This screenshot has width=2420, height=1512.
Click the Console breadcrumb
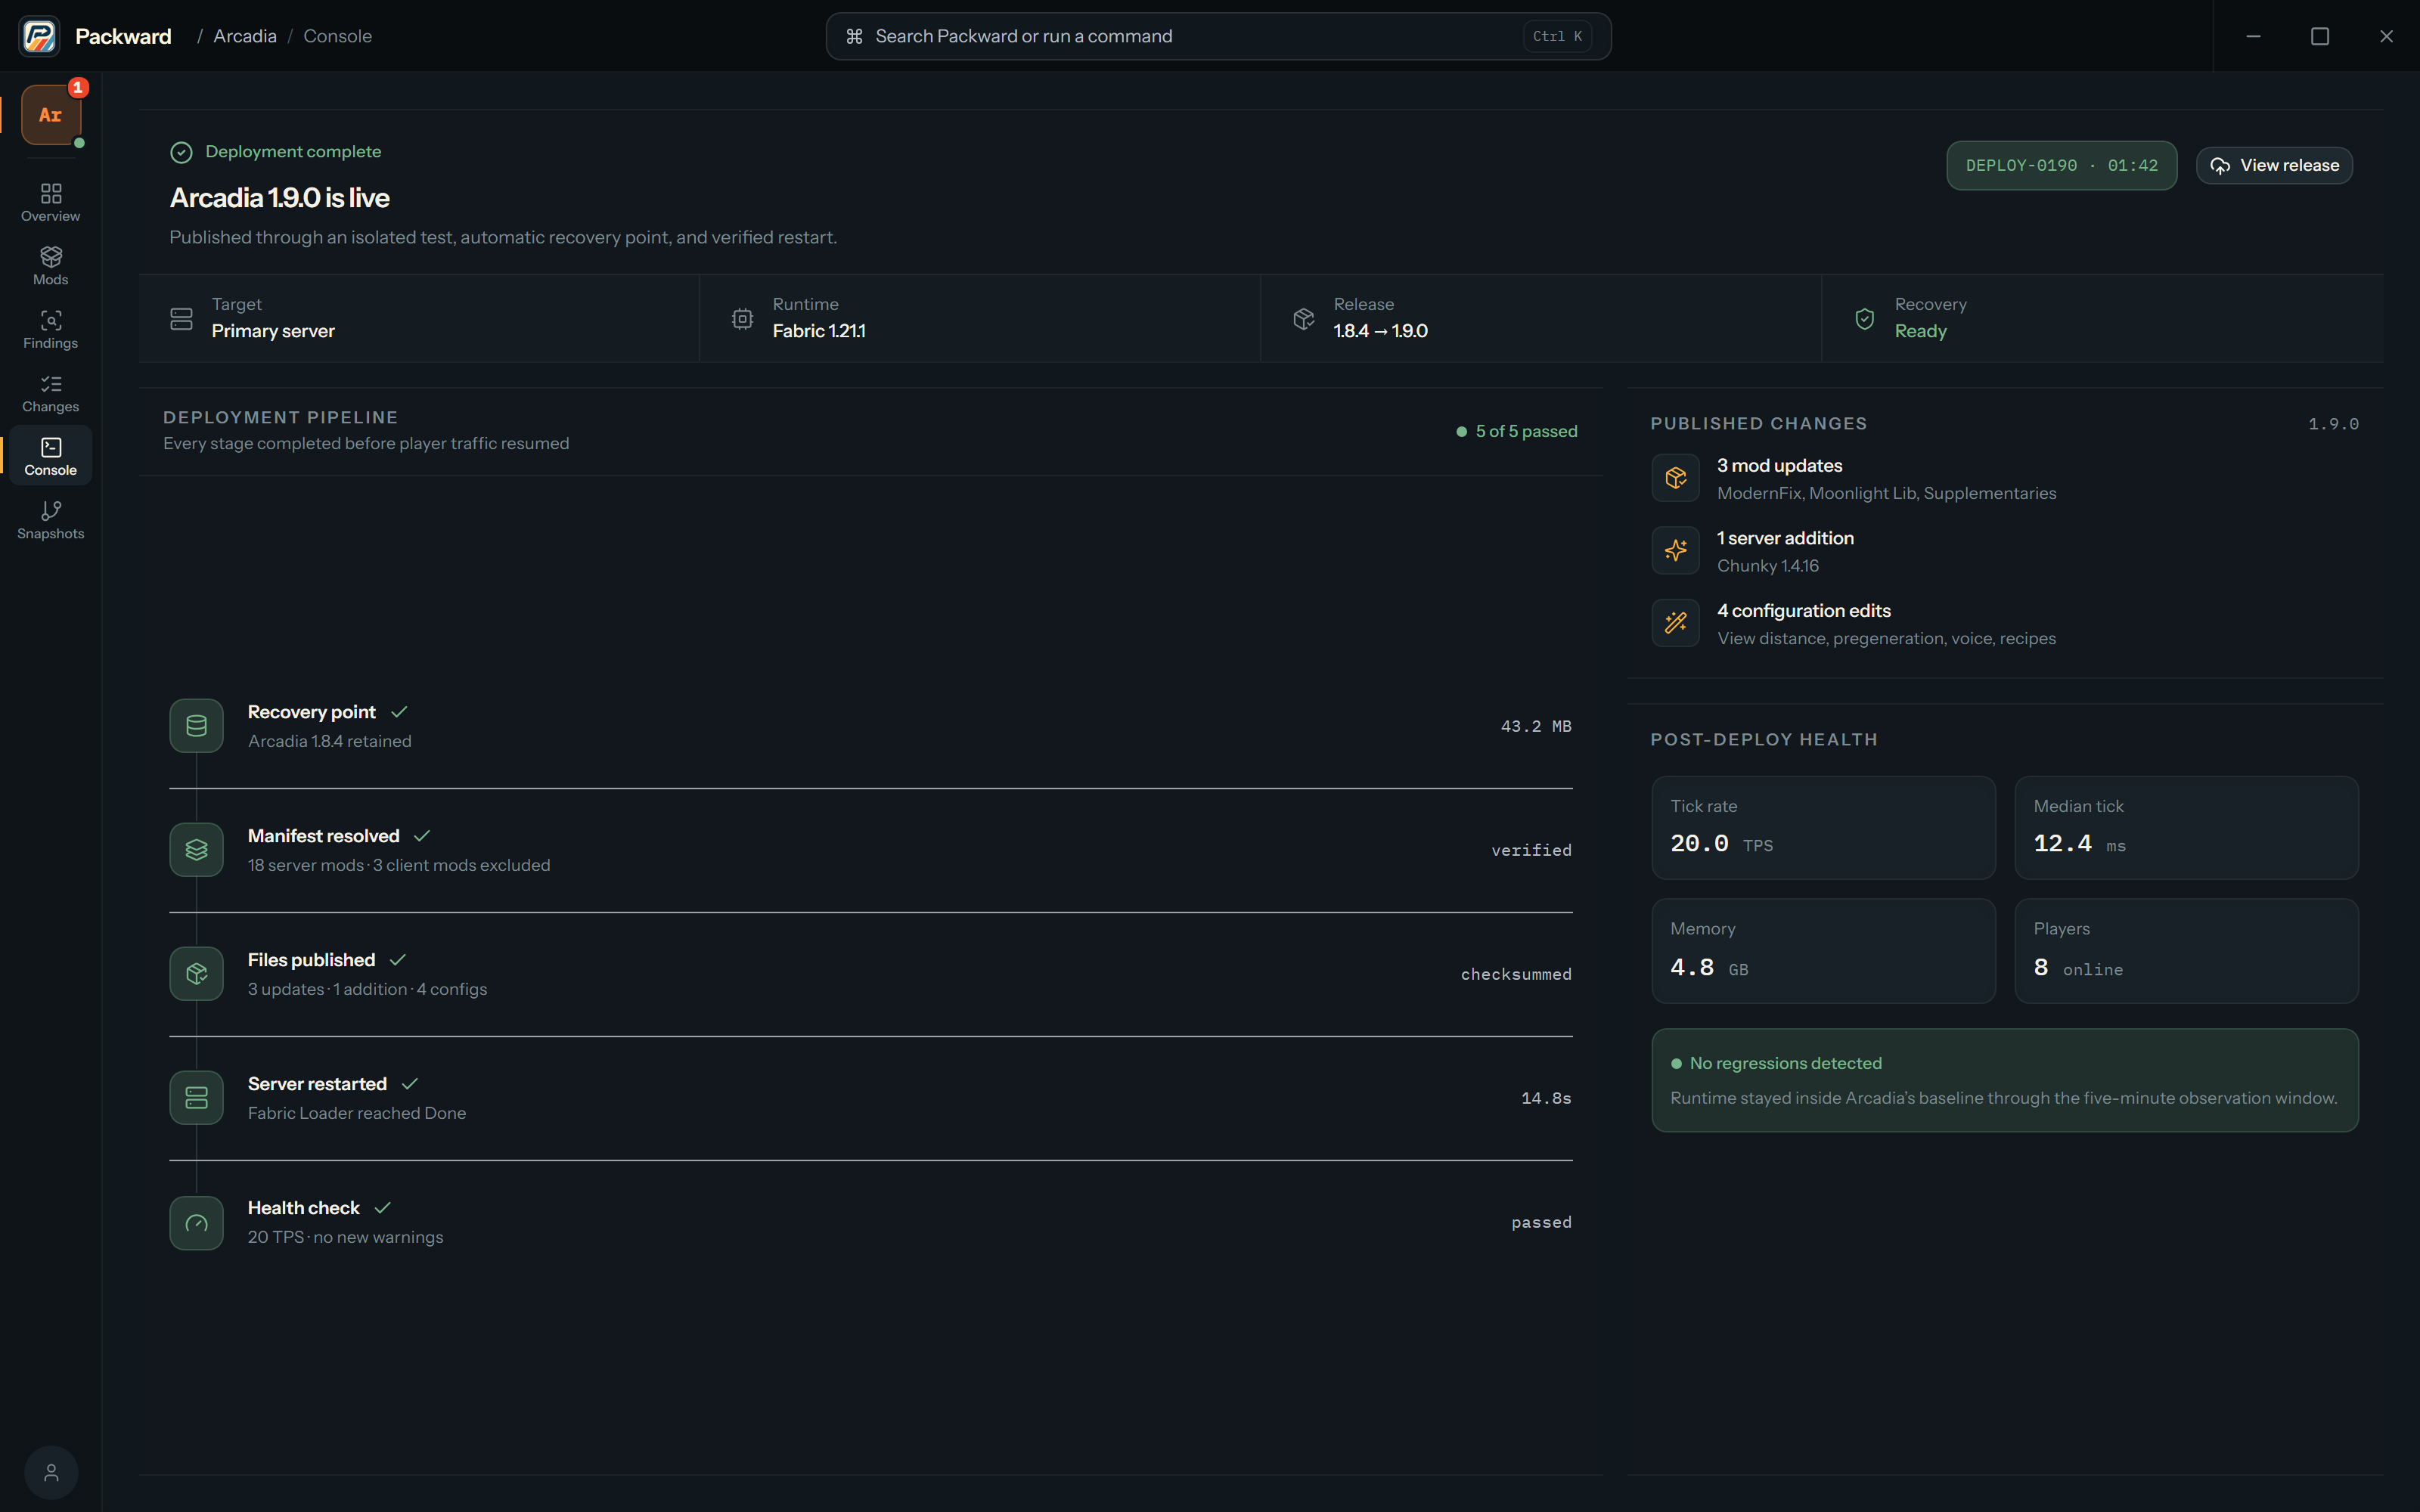click(x=337, y=36)
